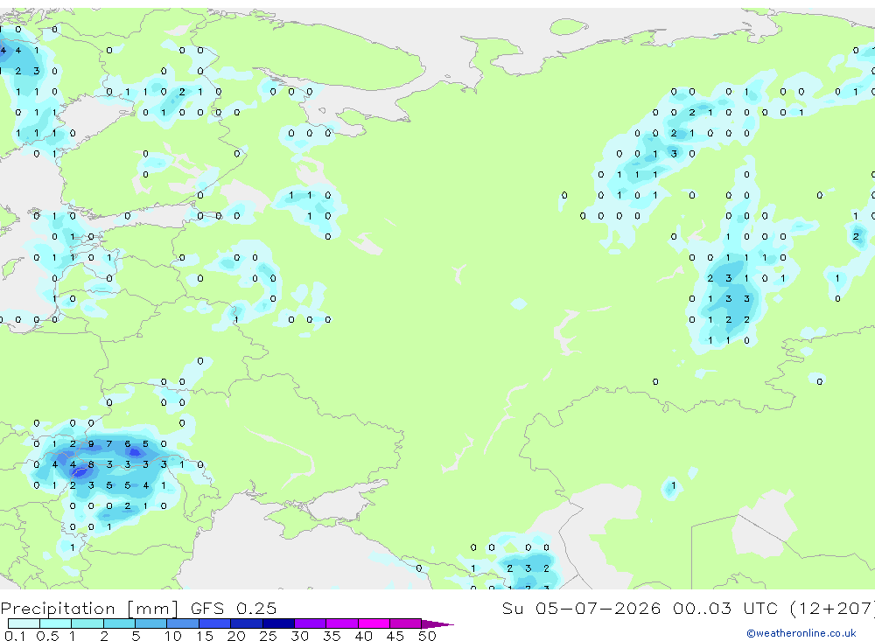Choose the 35–40 mm legend swatch
Image resolution: width=875 pixels, height=641 pixels.
tap(342, 624)
